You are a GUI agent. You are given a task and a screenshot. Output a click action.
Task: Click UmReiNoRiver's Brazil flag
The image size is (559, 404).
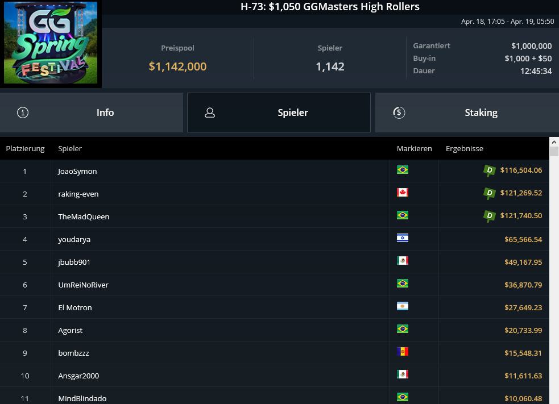pos(403,284)
